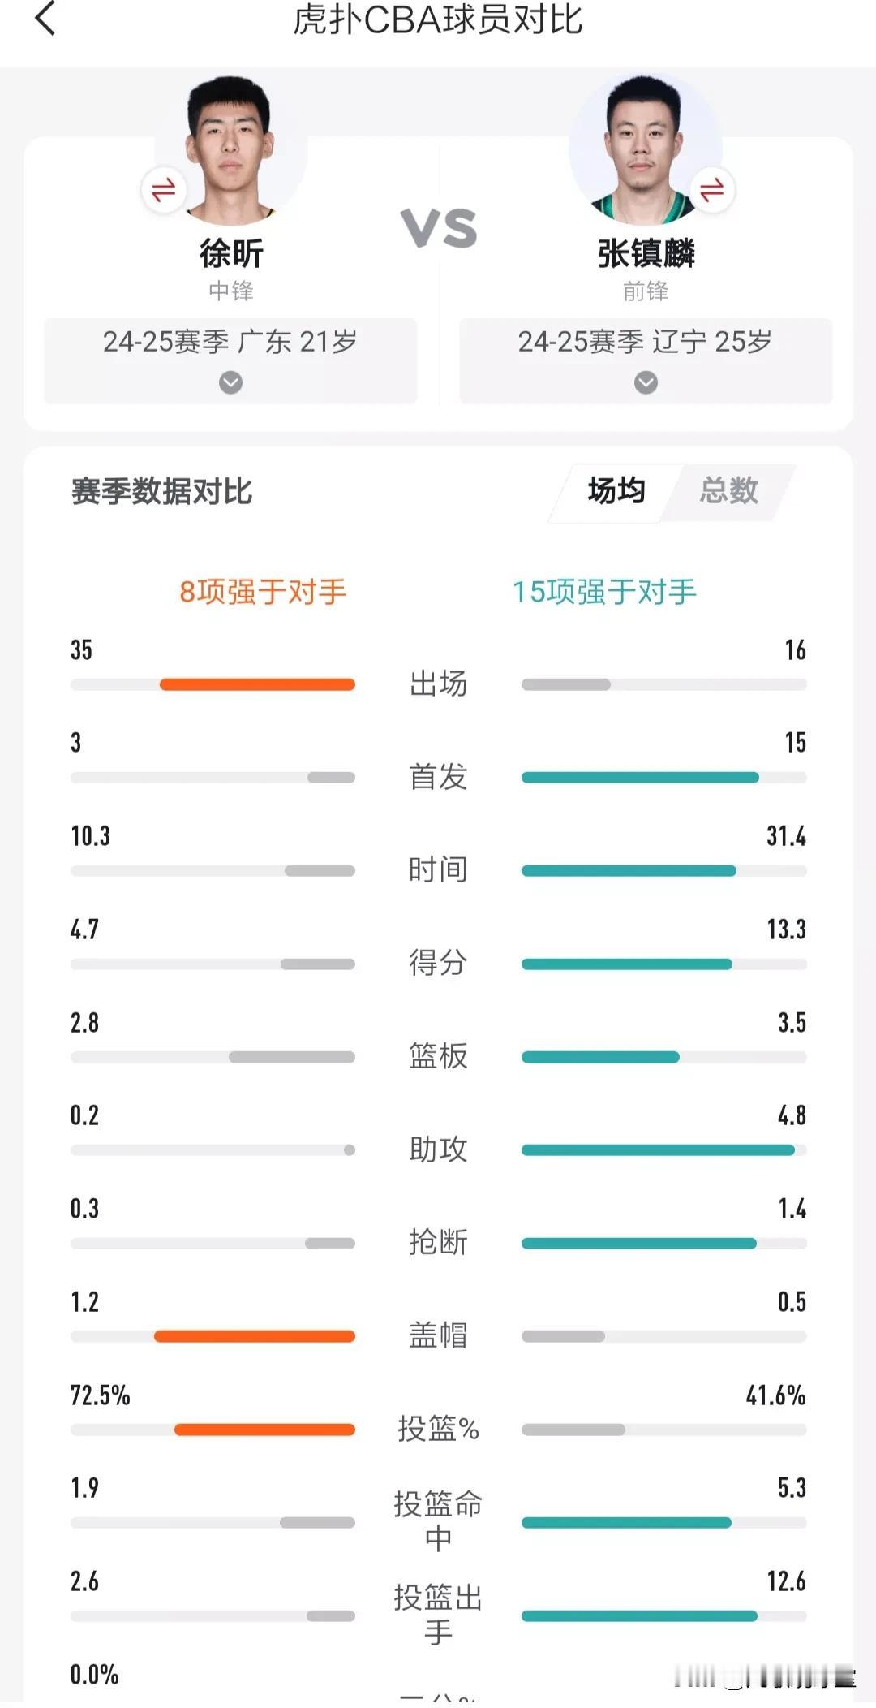The height and width of the screenshot is (1708, 876).
Task: Swap player 张镇麟 using the switch icon
Action: 712,190
